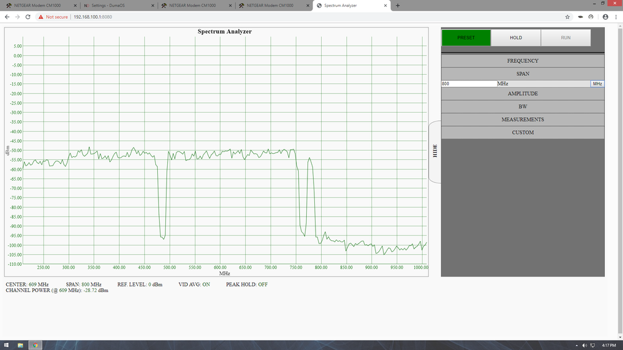Close the Settings - DumaOS tab

click(x=153, y=6)
